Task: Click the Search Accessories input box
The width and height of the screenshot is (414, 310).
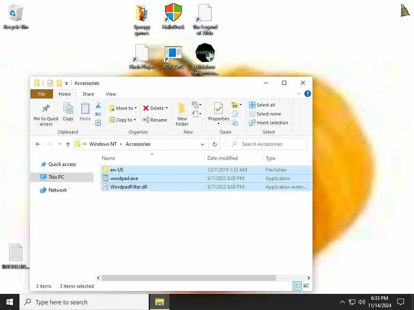Action: [266, 144]
